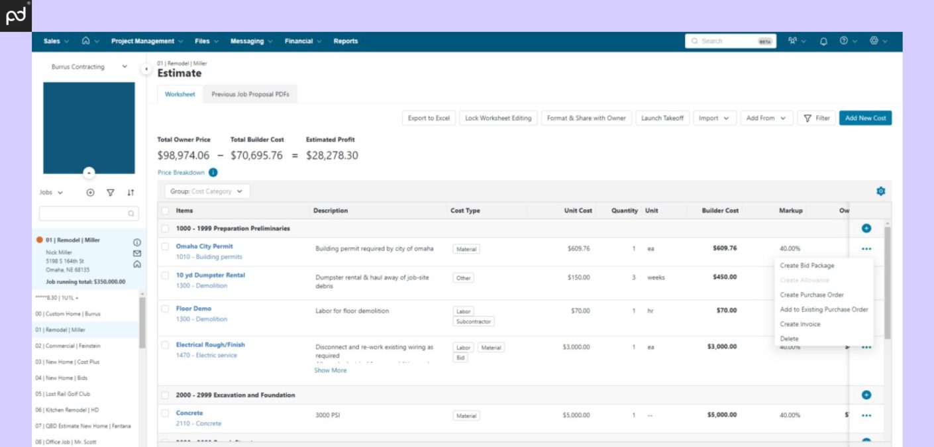Collapse the left sidebar panel arrow
This screenshot has height=447, width=934.
click(x=146, y=69)
